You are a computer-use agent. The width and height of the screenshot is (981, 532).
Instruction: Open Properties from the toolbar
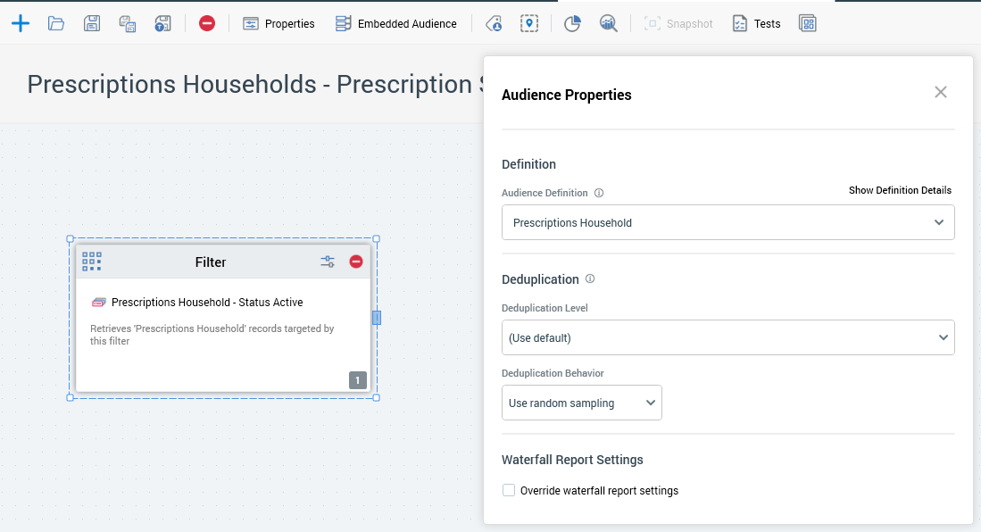[x=279, y=23]
